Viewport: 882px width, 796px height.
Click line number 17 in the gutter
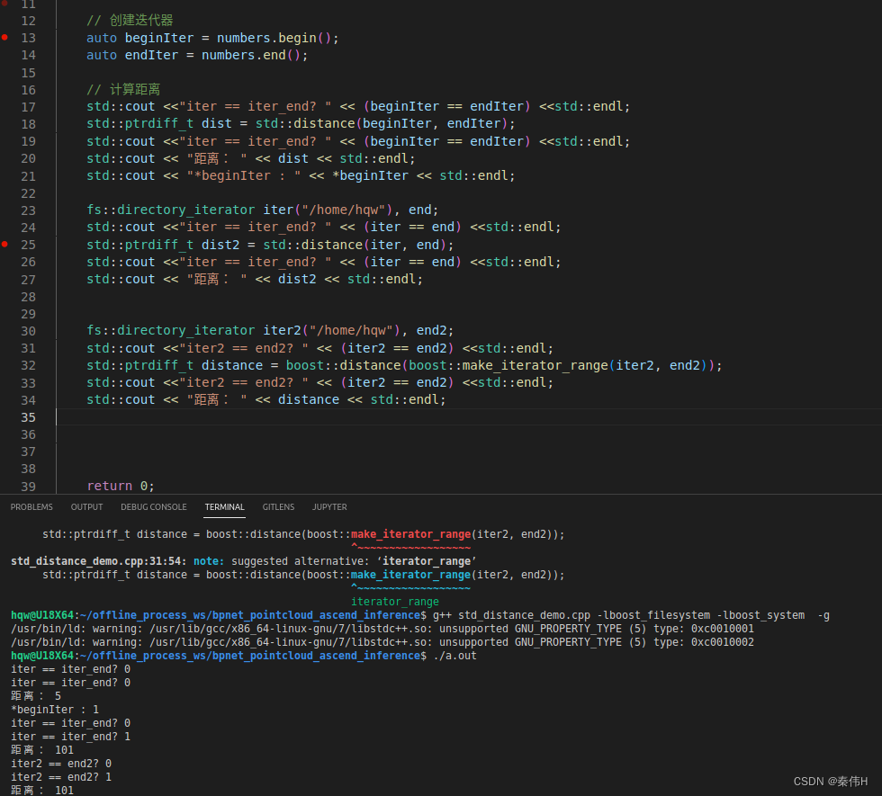(x=28, y=107)
